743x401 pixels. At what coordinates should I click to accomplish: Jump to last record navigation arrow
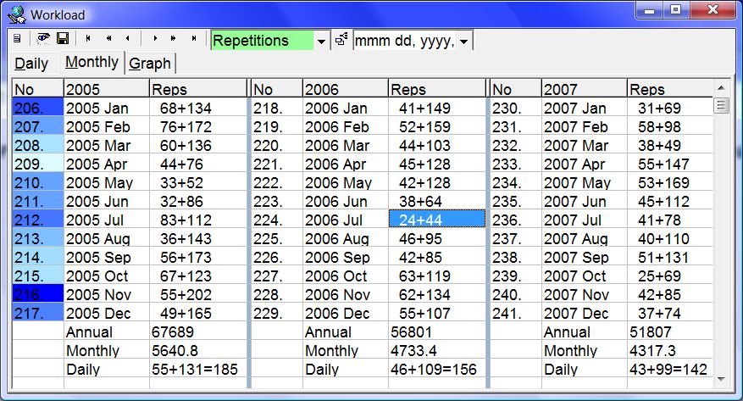(x=194, y=40)
